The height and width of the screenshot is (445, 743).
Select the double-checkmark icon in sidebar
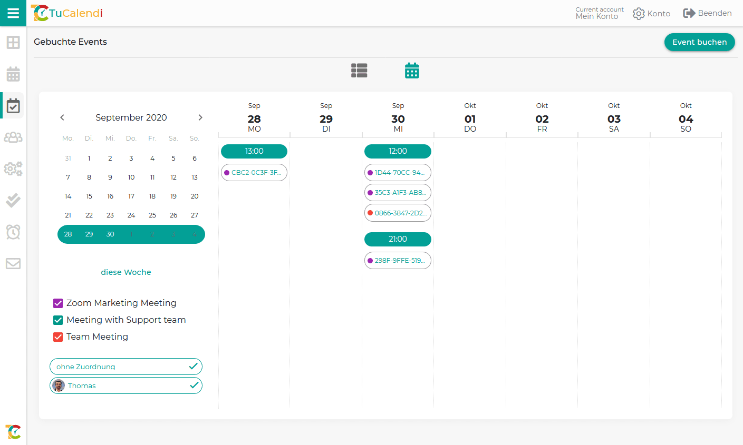coord(13,200)
